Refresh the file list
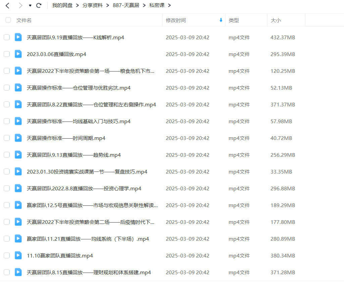This screenshot has height=286, width=344. click(x=39, y=5)
